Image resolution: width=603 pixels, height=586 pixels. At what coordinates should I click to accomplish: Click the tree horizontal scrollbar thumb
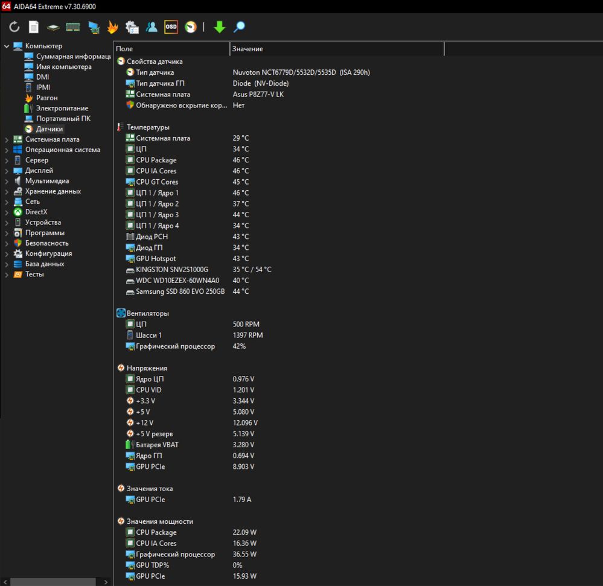pos(53,582)
